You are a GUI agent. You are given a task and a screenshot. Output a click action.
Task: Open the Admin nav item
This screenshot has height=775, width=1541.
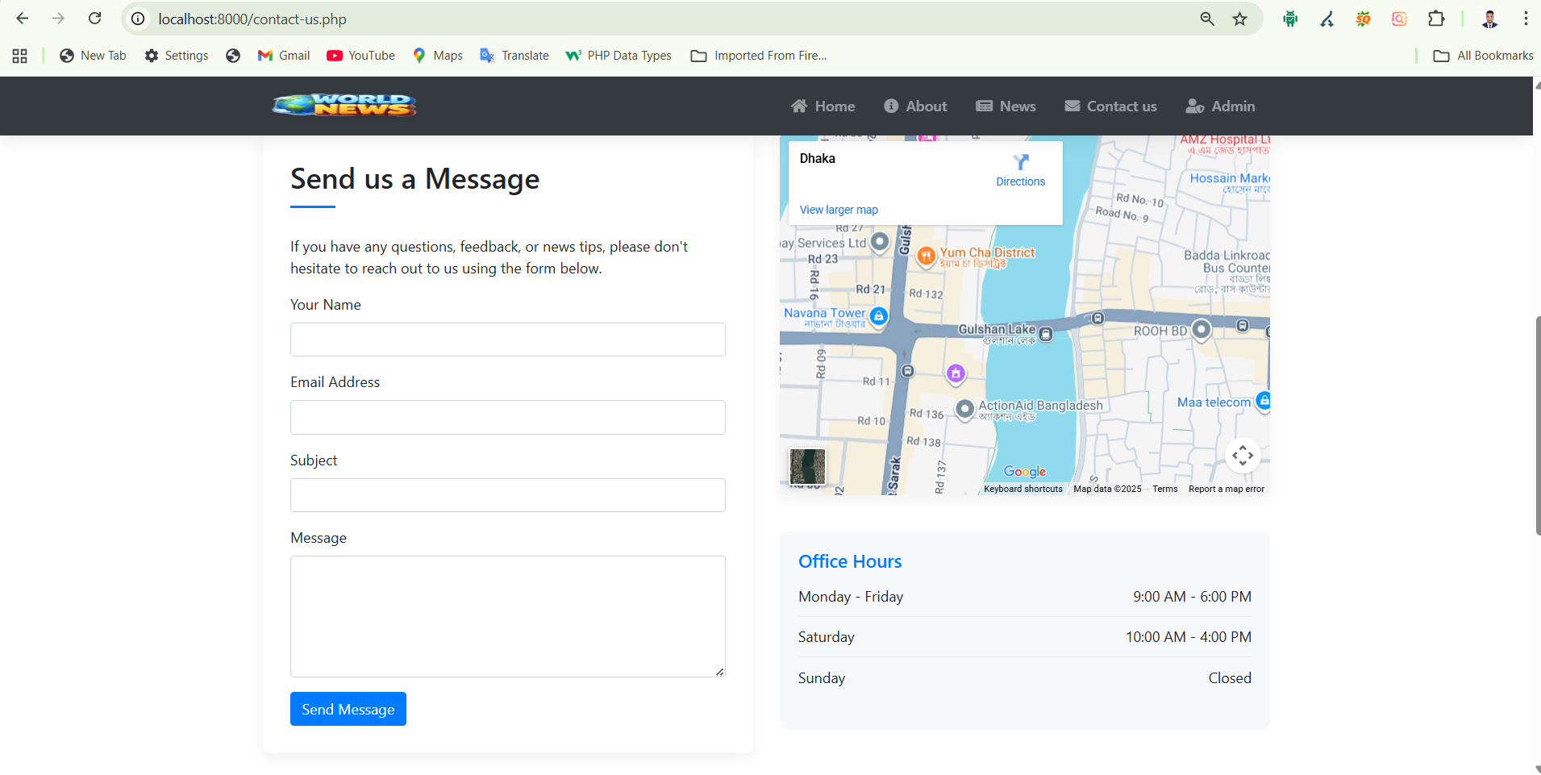click(x=1221, y=106)
